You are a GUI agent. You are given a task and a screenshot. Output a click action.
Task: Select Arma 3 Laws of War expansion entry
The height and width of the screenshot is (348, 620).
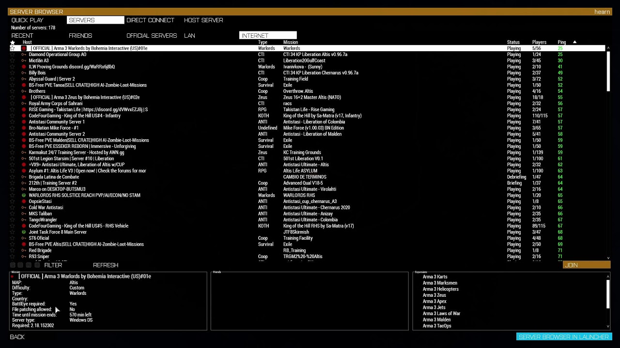coord(441,314)
